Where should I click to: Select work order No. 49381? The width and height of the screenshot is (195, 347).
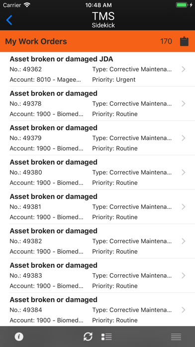[97, 207]
